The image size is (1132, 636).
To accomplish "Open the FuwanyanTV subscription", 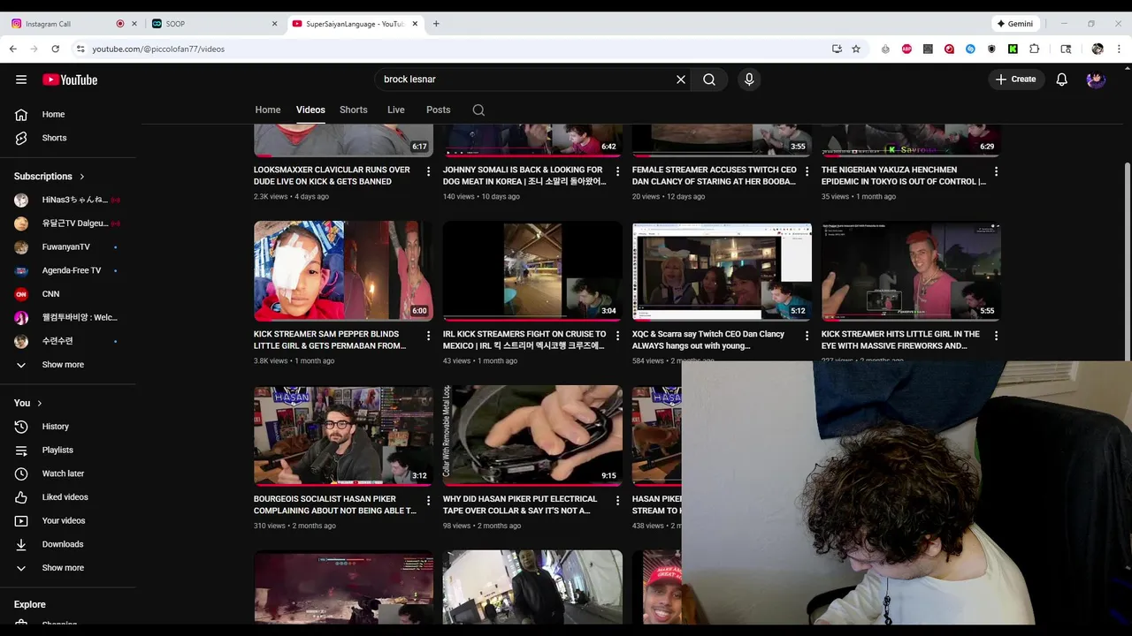I will coord(68,247).
